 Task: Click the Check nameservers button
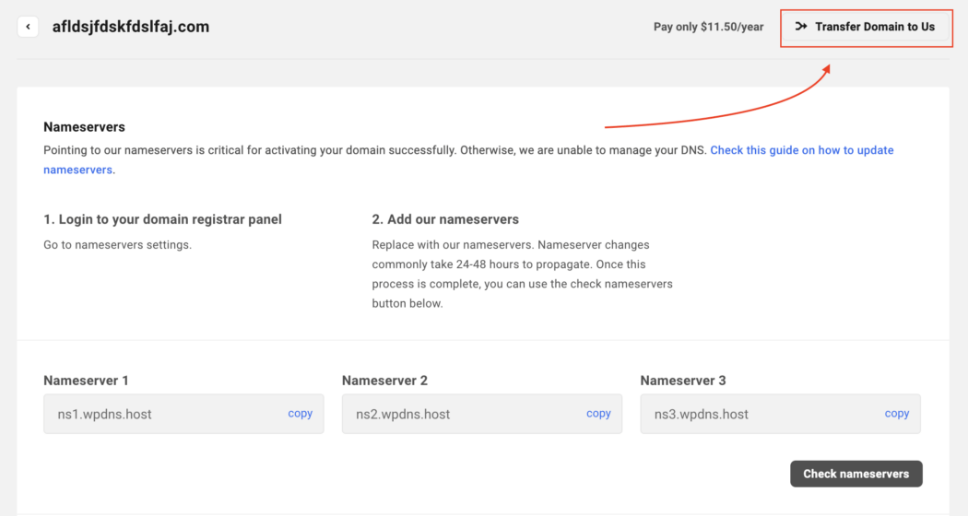[x=856, y=474]
